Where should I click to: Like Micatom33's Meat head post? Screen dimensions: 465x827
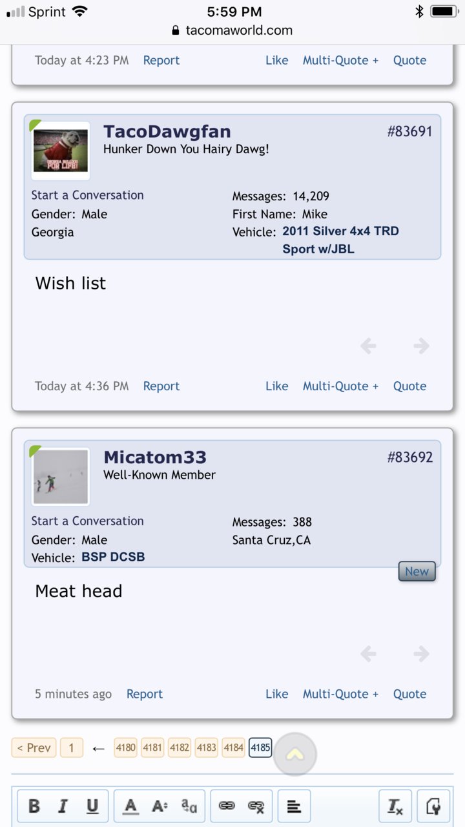pos(276,694)
